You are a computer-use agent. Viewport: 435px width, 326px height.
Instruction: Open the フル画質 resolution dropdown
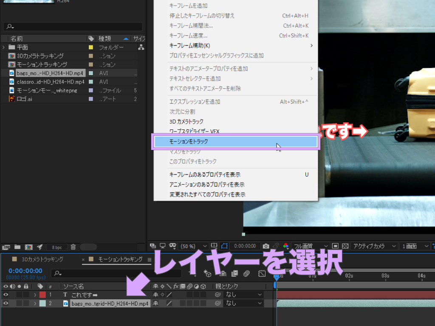click(311, 246)
